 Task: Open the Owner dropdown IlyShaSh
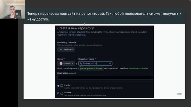pyautogui.click(x=66, y=63)
